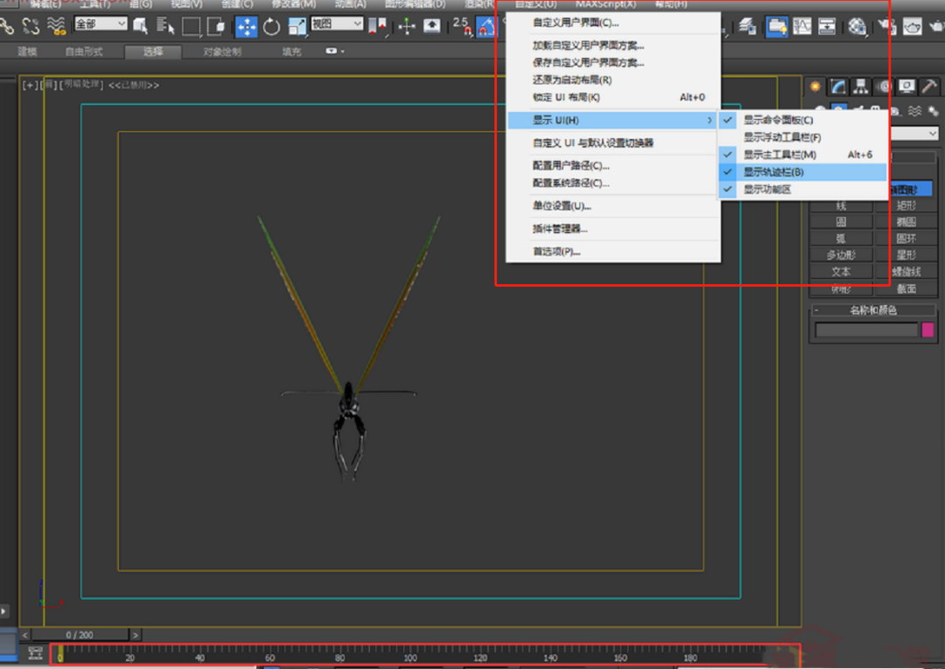Open the viewport [+] menu

coord(28,85)
